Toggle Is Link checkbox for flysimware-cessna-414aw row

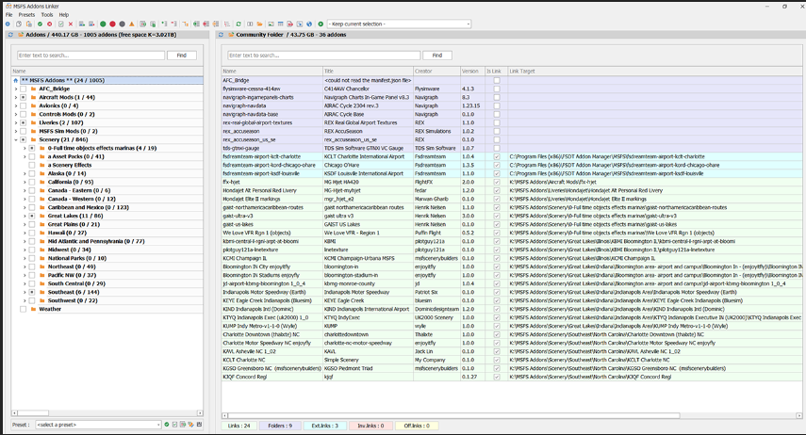pyautogui.click(x=497, y=89)
